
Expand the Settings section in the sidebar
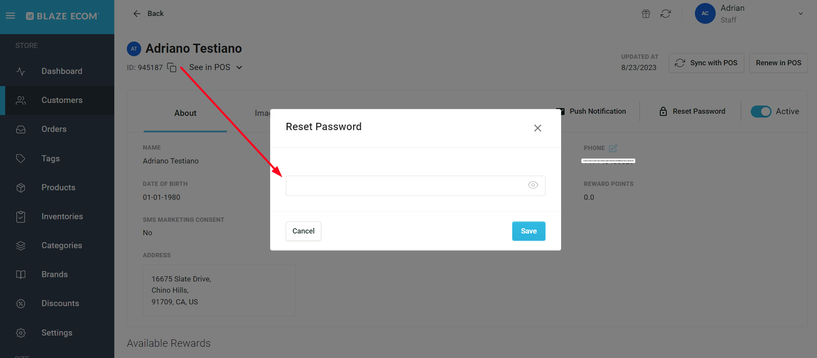(57, 332)
